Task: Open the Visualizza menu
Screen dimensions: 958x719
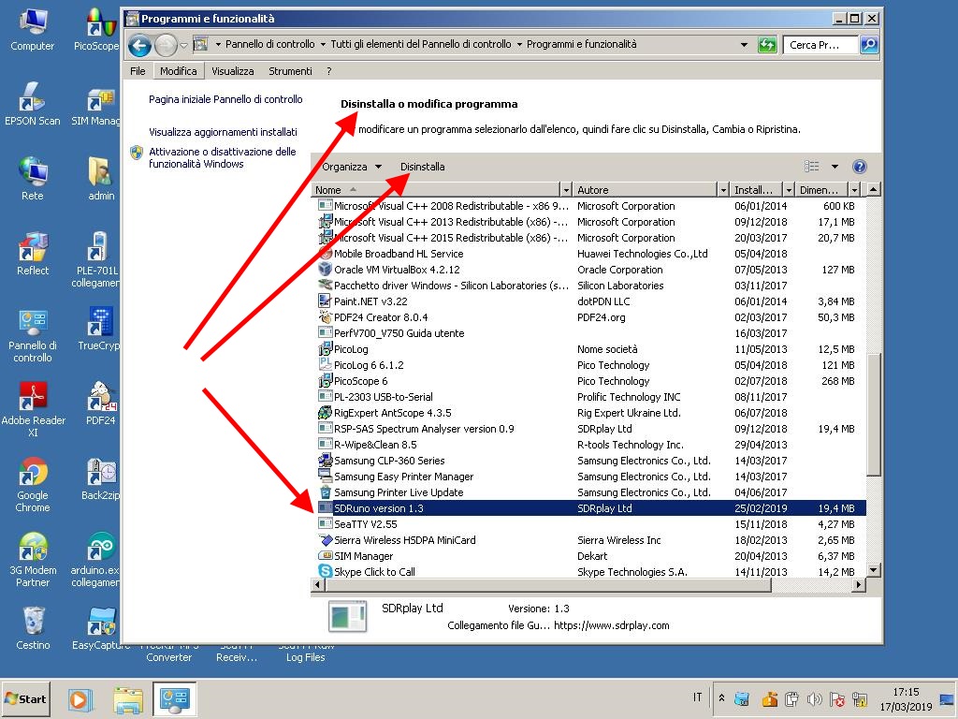Action: click(x=233, y=71)
